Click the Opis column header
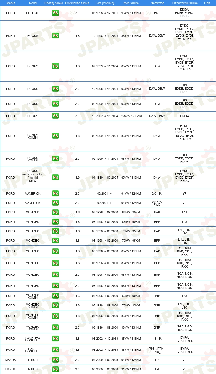The width and height of the screenshot is (216, 374). coord(207,3)
